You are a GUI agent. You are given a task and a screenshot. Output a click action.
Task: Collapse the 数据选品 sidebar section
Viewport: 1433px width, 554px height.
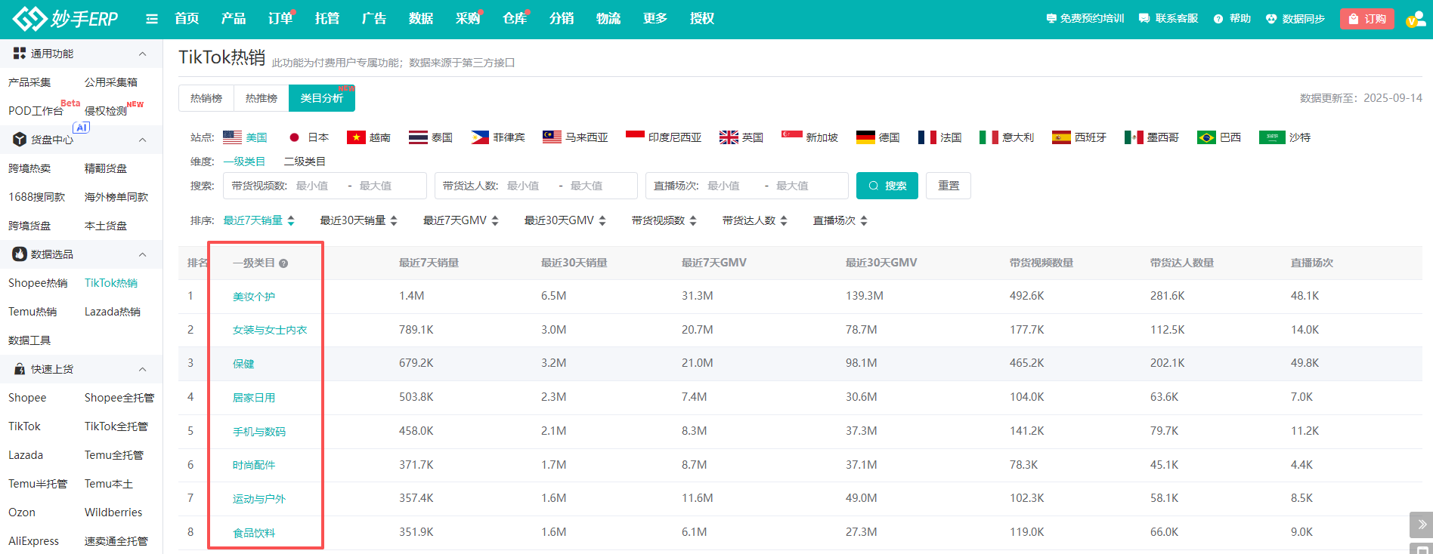coord(142,254)
